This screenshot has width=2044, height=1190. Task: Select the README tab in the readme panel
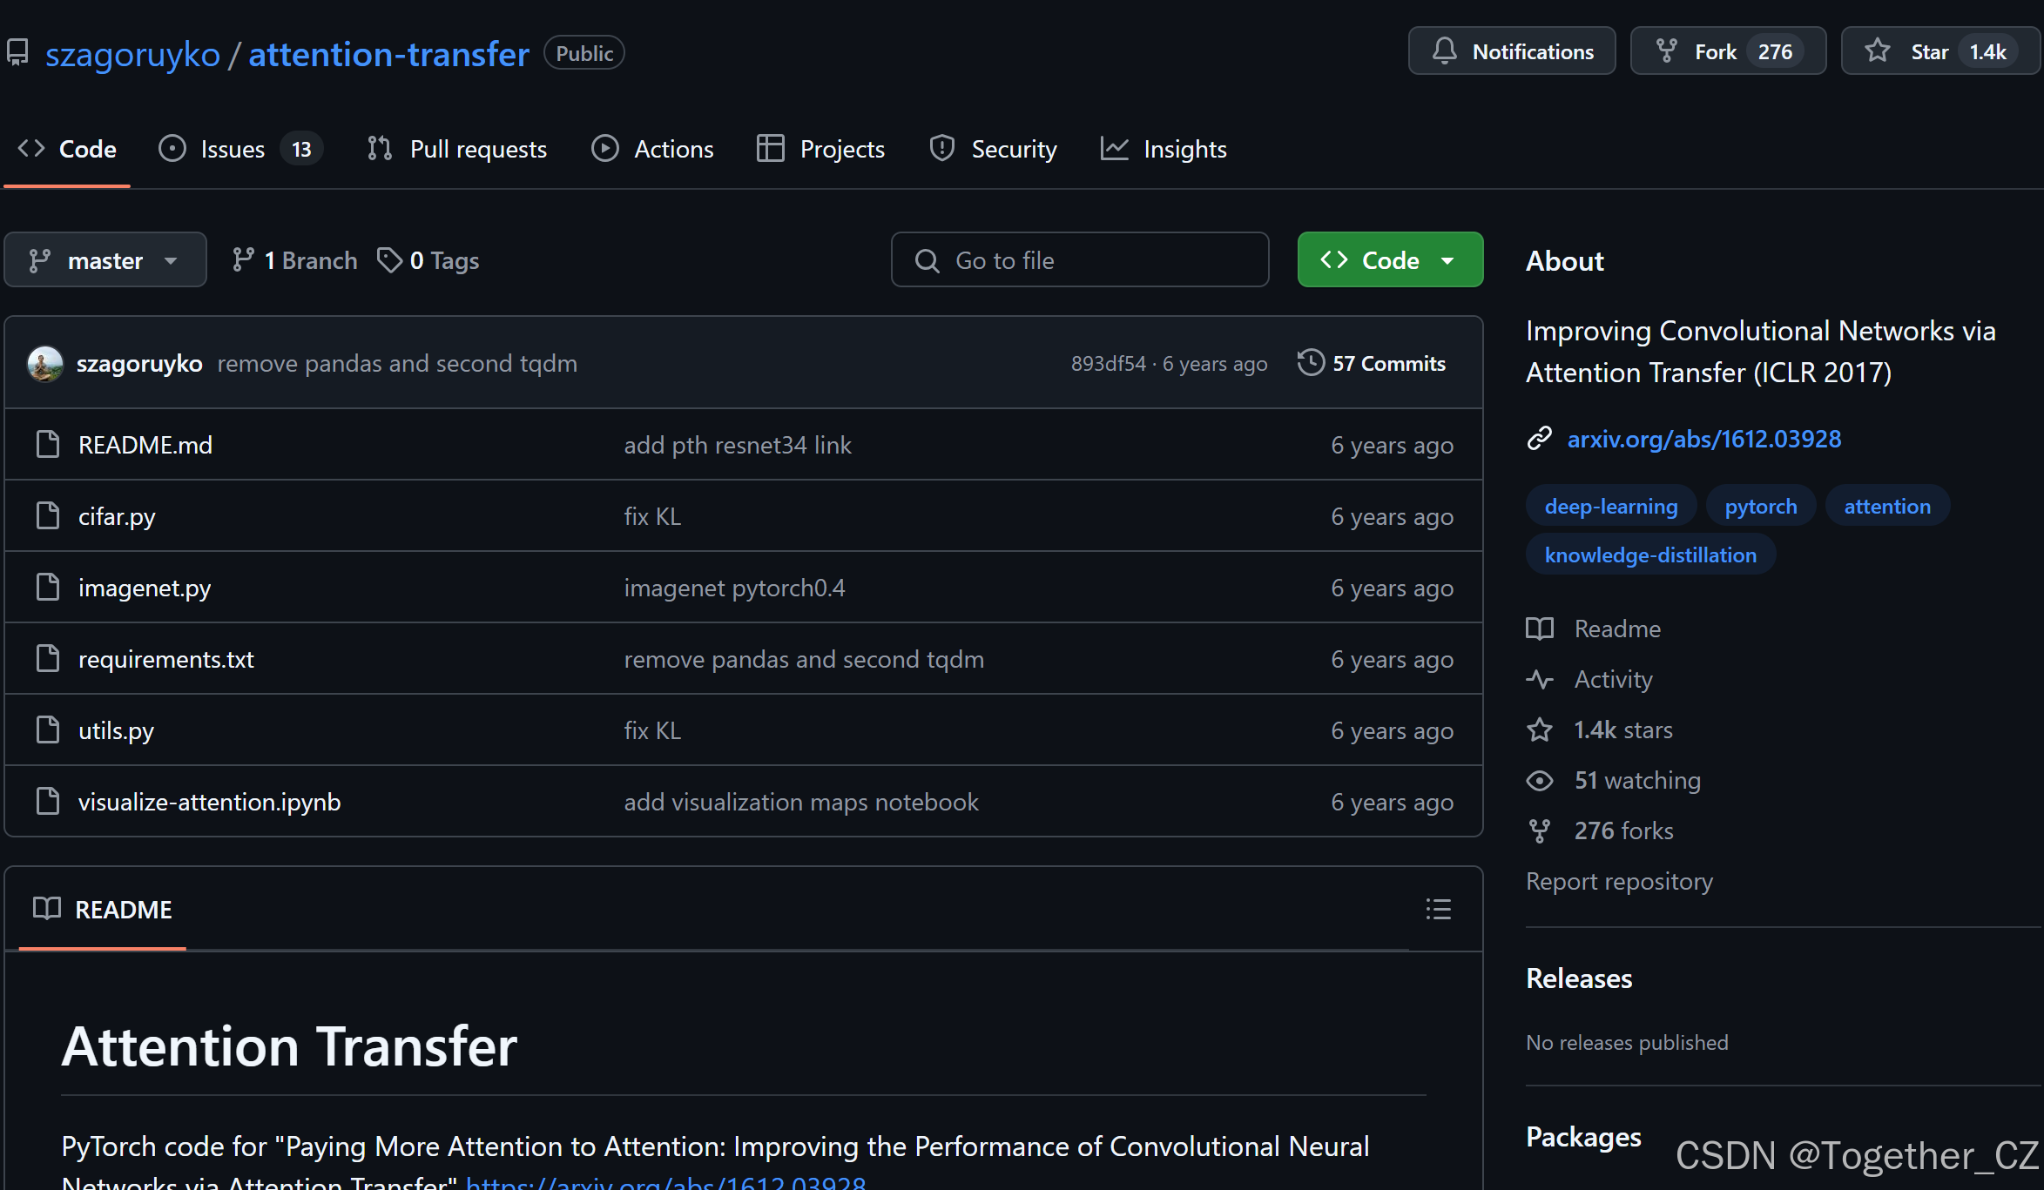click(103, 909)
